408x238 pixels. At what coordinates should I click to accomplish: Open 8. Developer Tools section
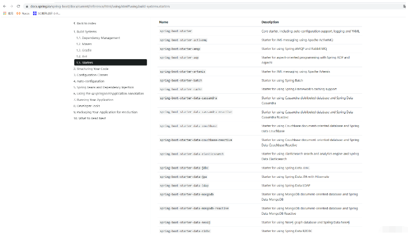click(x=87, y=106)
